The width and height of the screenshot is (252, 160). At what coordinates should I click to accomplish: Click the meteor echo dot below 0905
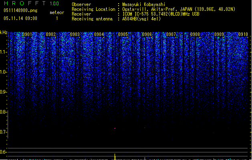tap(115, 128)
